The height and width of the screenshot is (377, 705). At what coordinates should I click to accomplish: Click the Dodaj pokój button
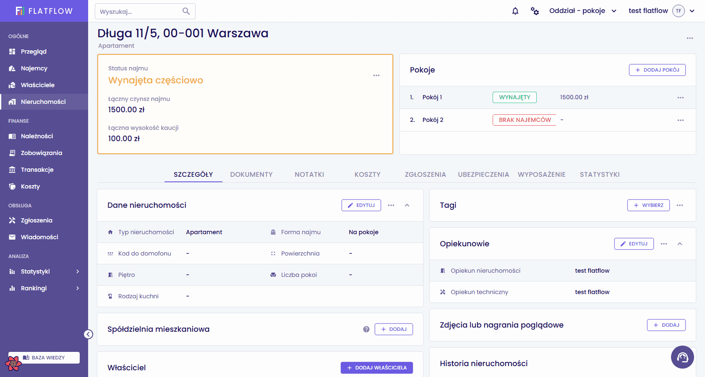[657, 70]
